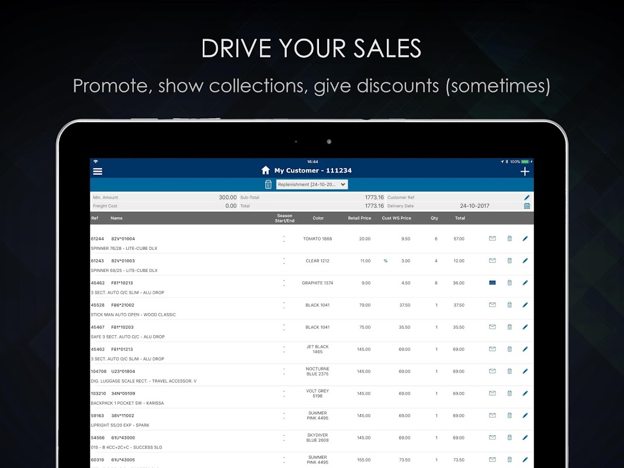Image resolution: width=624 pixels, height=468 pixels.
Task: Edit the SKYDIVER BLUE 2608 line
Action: [525, 438]
